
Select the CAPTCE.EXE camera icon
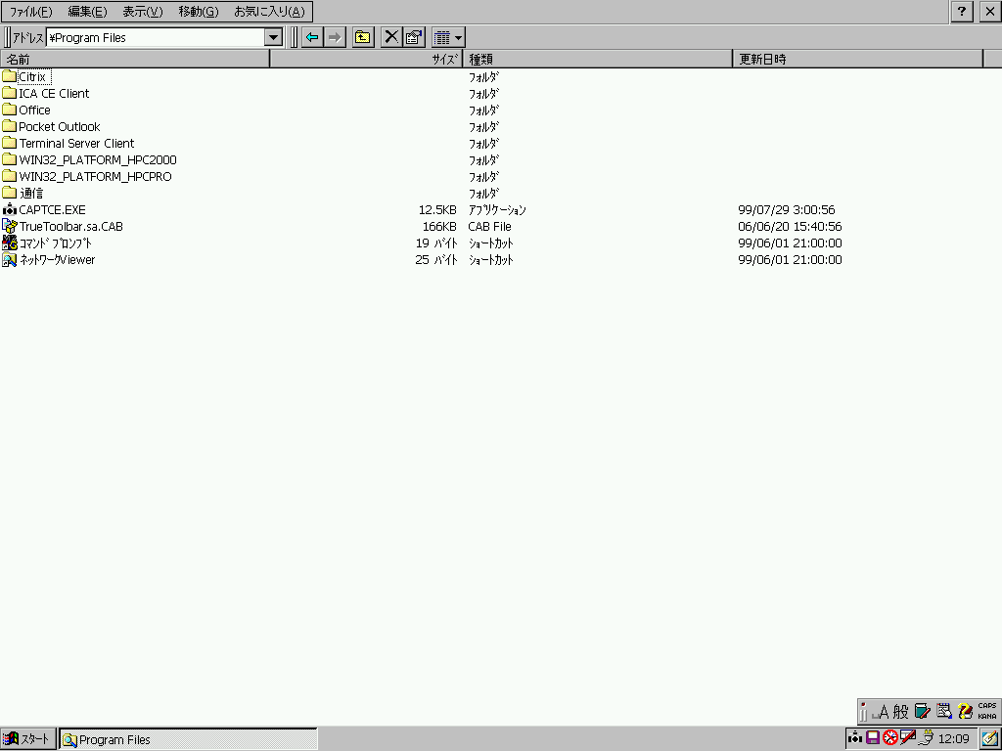9,209
